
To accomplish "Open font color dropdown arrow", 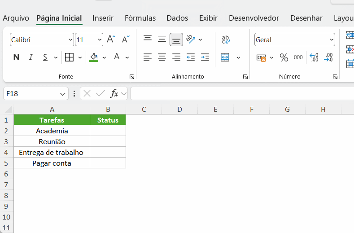I will click(x=127, y=57).
